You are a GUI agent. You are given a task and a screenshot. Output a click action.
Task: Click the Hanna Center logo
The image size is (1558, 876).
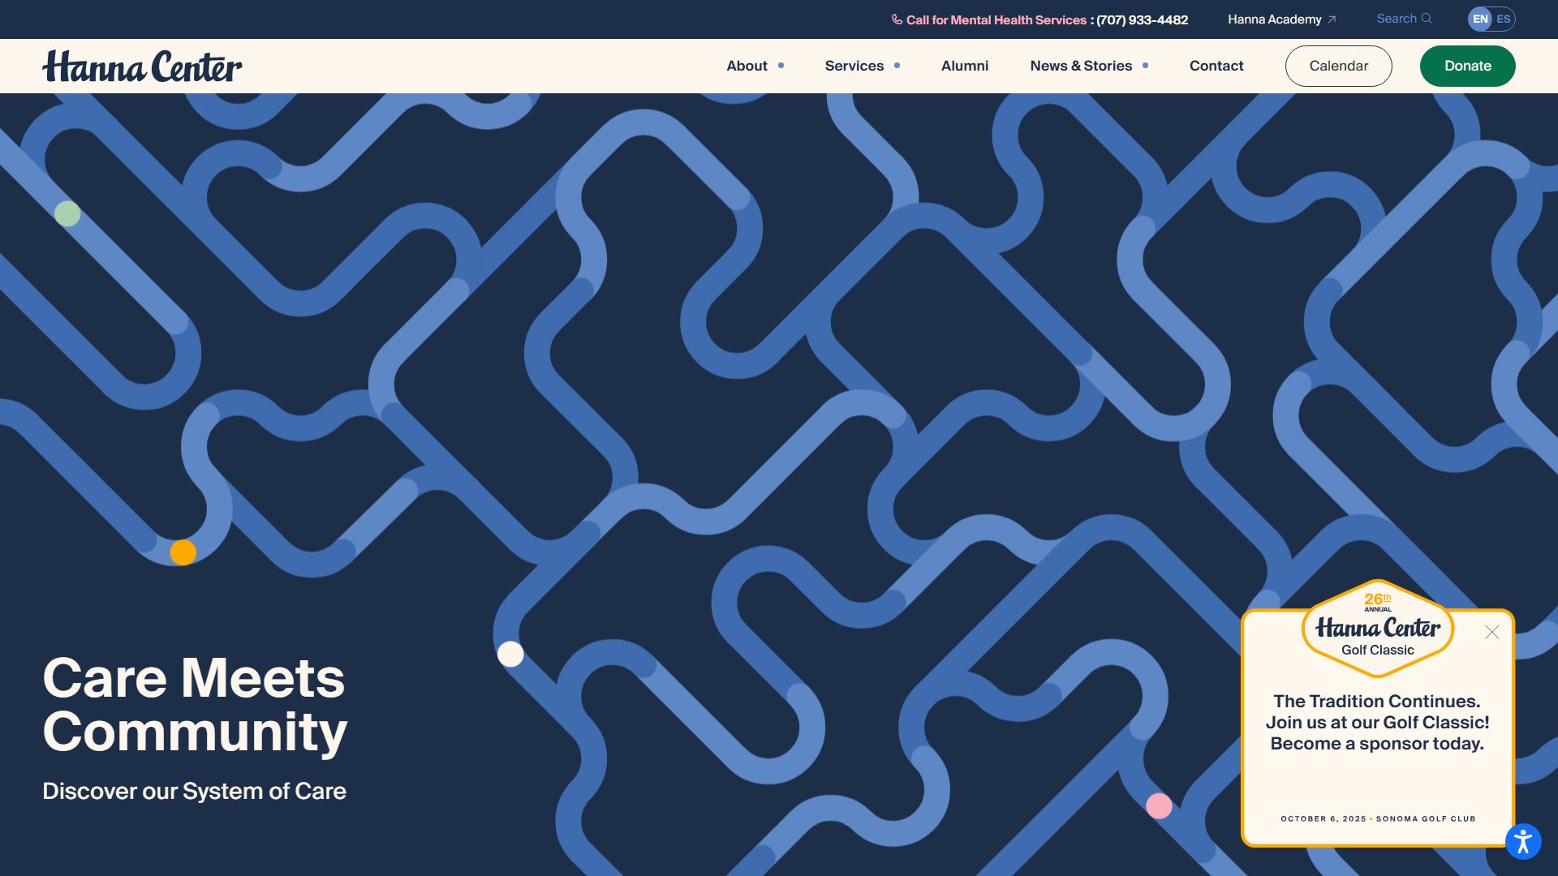[142, 67]
